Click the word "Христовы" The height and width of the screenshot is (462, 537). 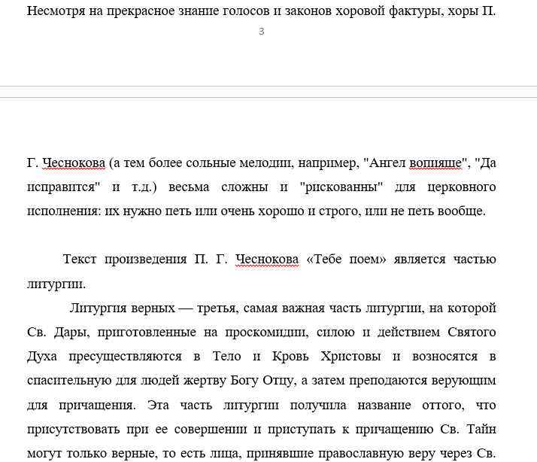(350, 357)
